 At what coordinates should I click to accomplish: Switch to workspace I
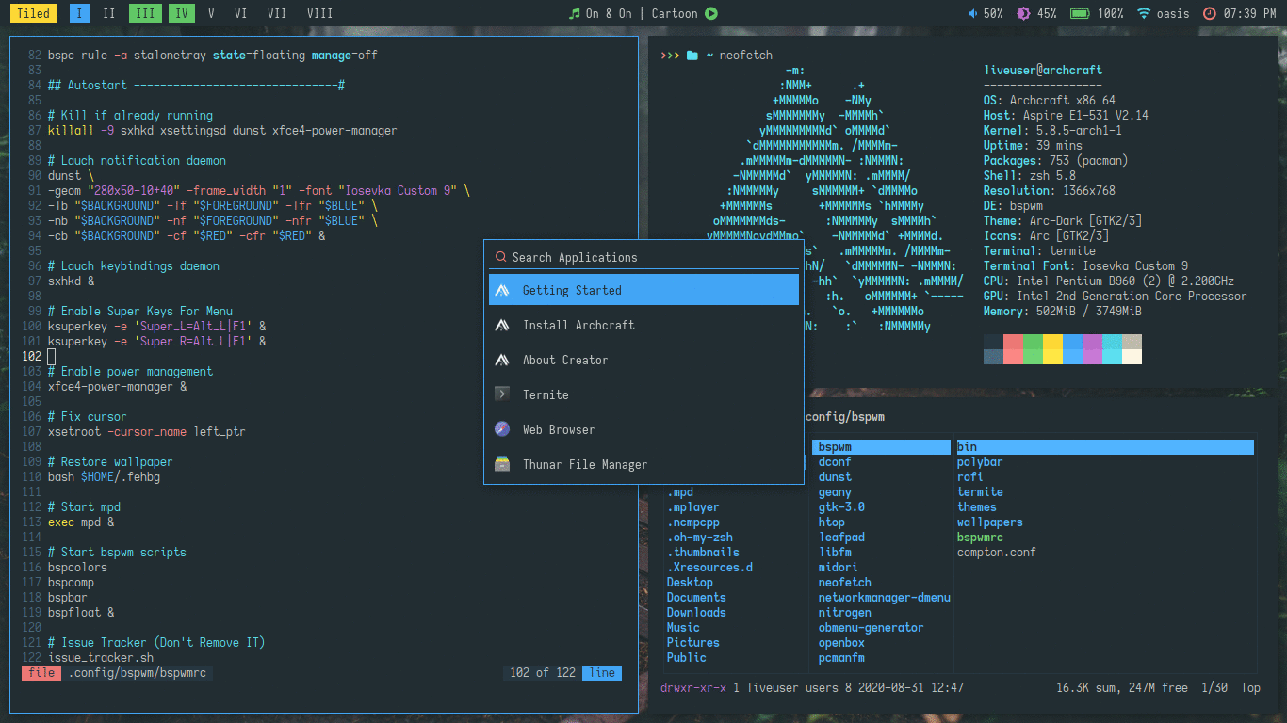pyautogui.click(x=79, y=13)
